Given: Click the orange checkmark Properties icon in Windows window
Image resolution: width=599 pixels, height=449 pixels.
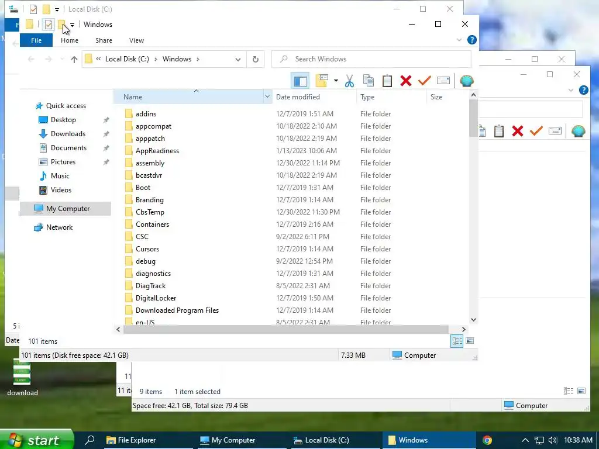Looking at the screenshot, I should pos(425,81).
